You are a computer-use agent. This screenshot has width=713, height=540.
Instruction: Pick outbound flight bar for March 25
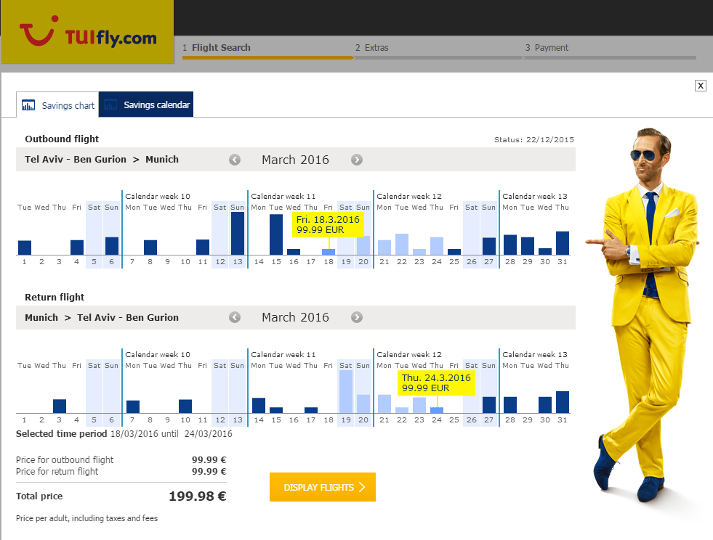click(454, 252)
